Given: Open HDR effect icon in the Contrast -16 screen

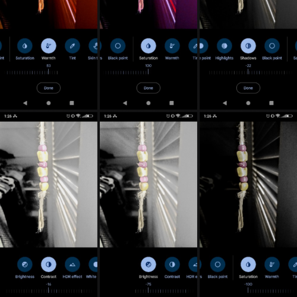Looking at the screenshot, I should (72, 264).
